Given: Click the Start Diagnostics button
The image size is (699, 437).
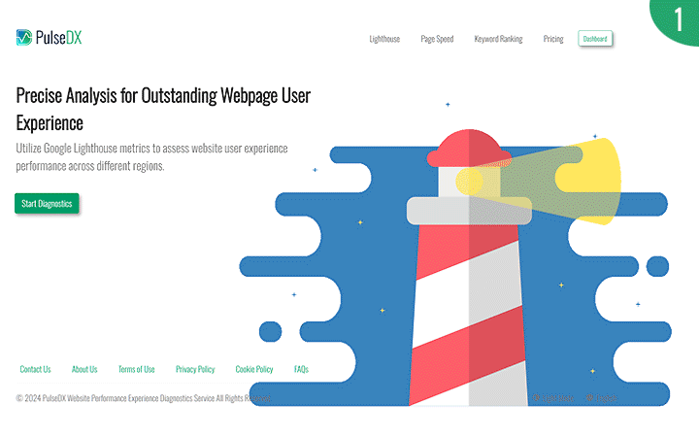Looking at the screenshot, I should pyautogui.click(x=47, y=203).
